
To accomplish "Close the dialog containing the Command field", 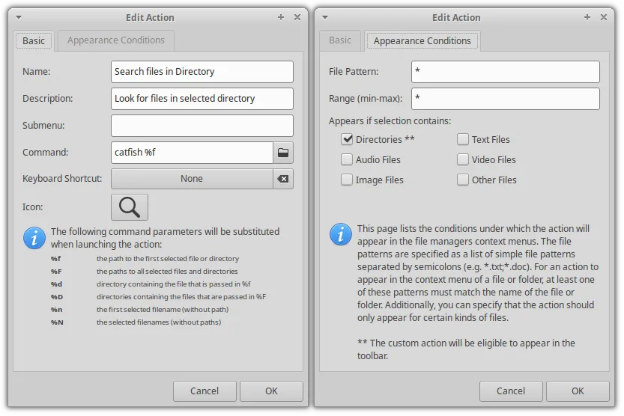I will [297, 17].
